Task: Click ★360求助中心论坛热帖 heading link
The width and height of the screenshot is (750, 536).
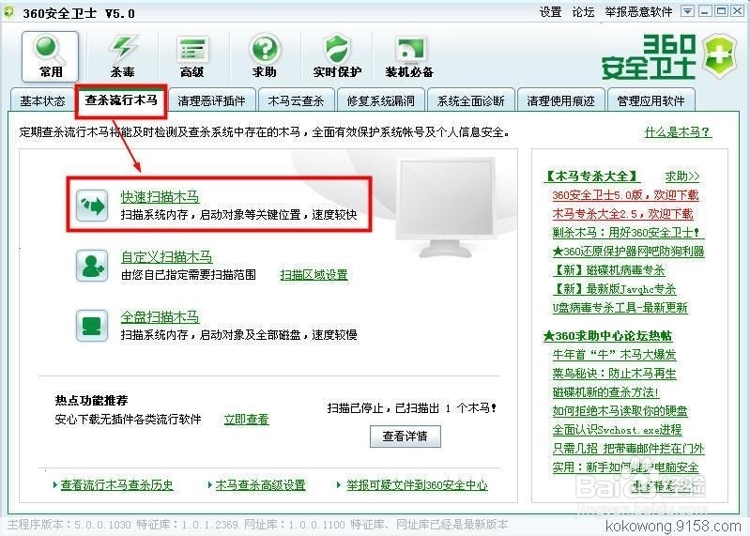Action: click(x=607, y=336)
